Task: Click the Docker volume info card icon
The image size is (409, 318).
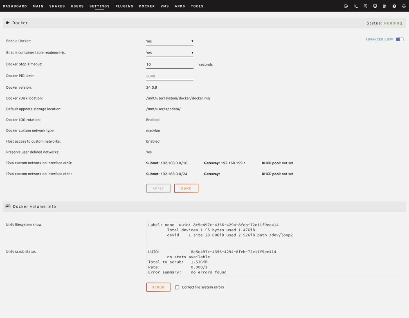Action: (8, 206)
